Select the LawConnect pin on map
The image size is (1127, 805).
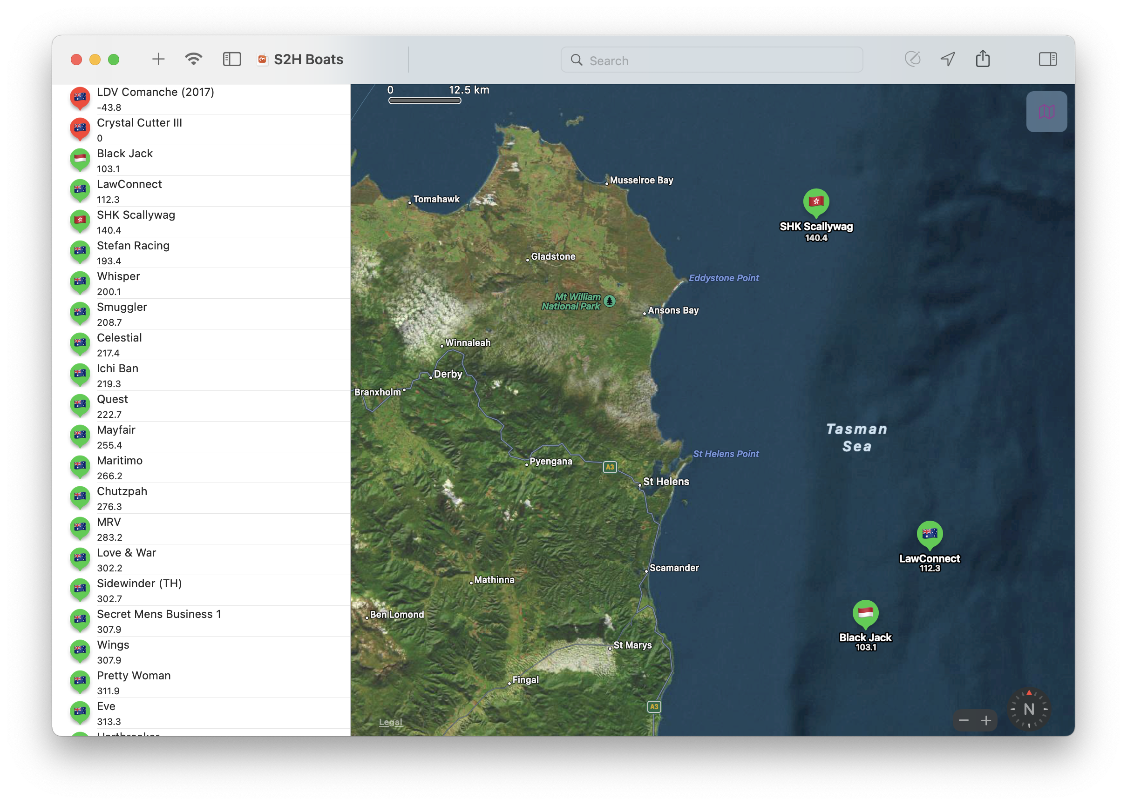[x=930, y=535]
